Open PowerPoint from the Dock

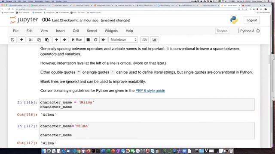(x=113, y=151)
